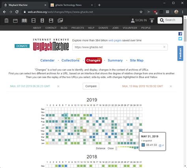Click the SIGN IN text link
Screen dimensions: 187x168
141,20
